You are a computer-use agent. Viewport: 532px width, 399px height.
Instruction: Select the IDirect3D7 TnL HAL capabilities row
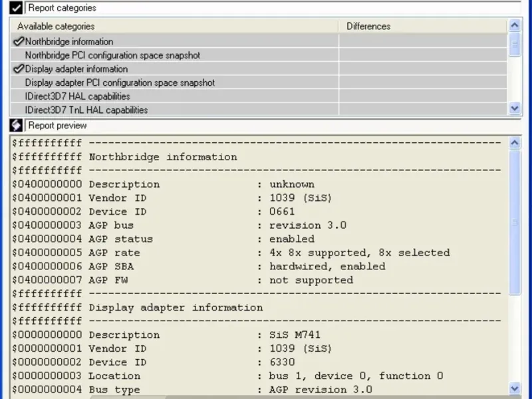(x=86, y=110)
